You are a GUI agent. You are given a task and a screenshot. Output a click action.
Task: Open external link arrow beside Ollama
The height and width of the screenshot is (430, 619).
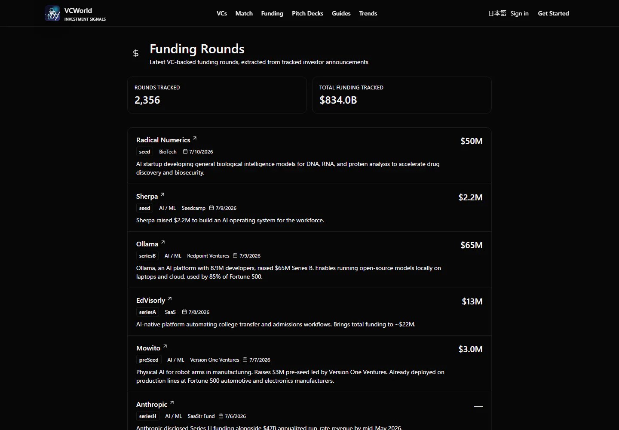[x=163, y=242]
